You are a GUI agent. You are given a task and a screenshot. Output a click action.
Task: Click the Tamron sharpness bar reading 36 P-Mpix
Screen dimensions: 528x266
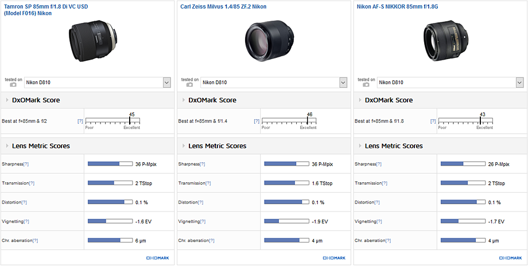click(x=110, y=164)
